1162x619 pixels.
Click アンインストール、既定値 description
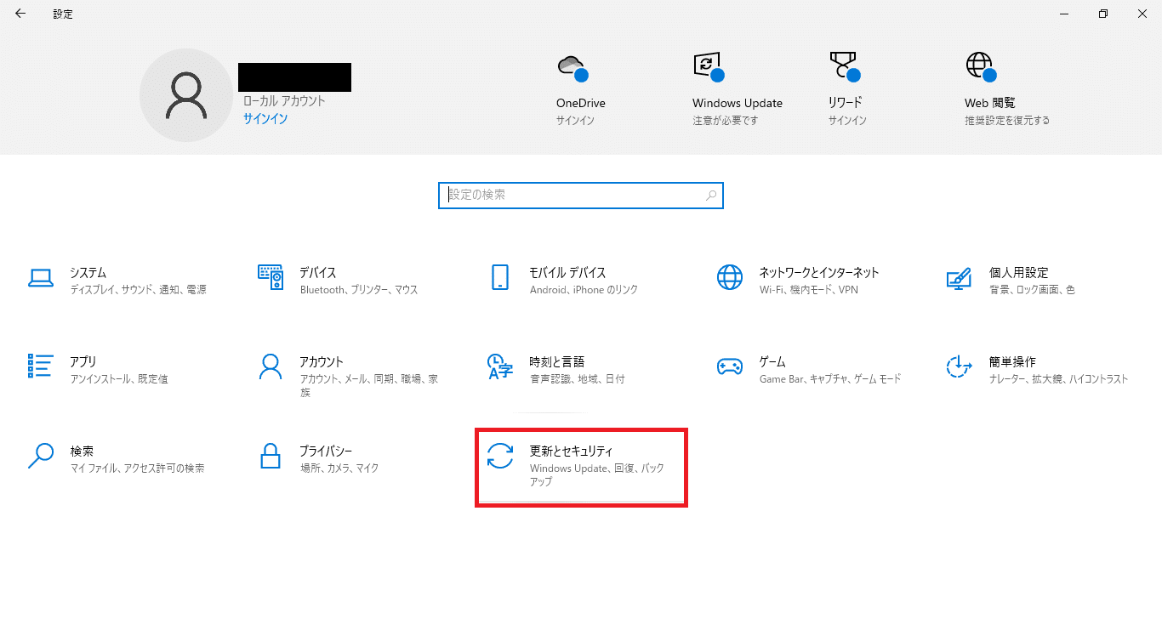(119, 379)
